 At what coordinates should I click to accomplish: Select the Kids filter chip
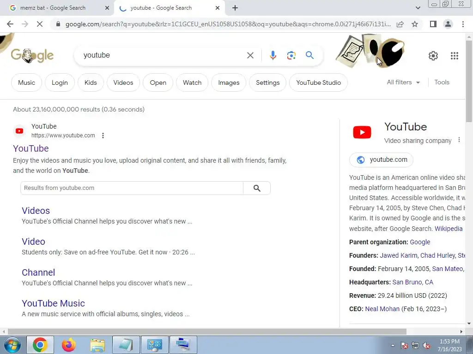pos(91,83)
